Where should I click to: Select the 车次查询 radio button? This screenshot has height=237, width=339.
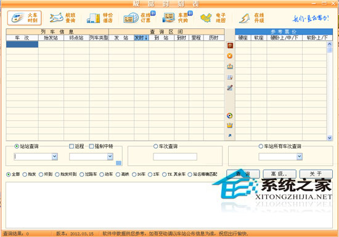click(x=155, y=146)
